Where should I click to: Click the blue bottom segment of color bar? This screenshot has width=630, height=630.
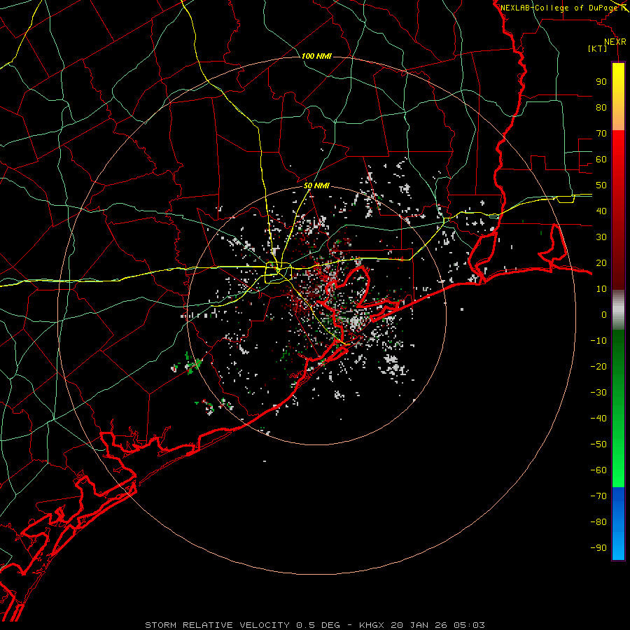click(618, 524)
